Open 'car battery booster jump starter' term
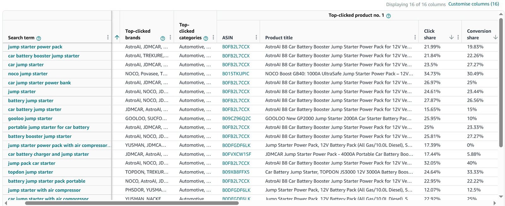Image resolution: width=505 pixels, height=206 pixels. 44,56
